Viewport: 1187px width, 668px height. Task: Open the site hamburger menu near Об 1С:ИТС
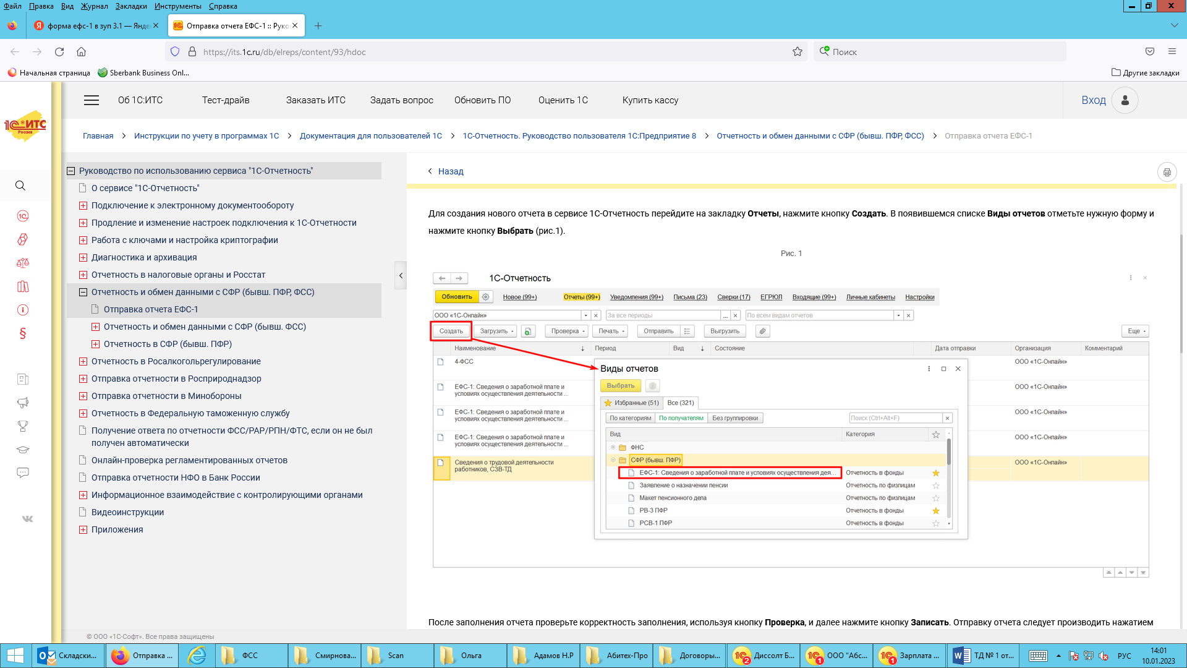(91, 100)
